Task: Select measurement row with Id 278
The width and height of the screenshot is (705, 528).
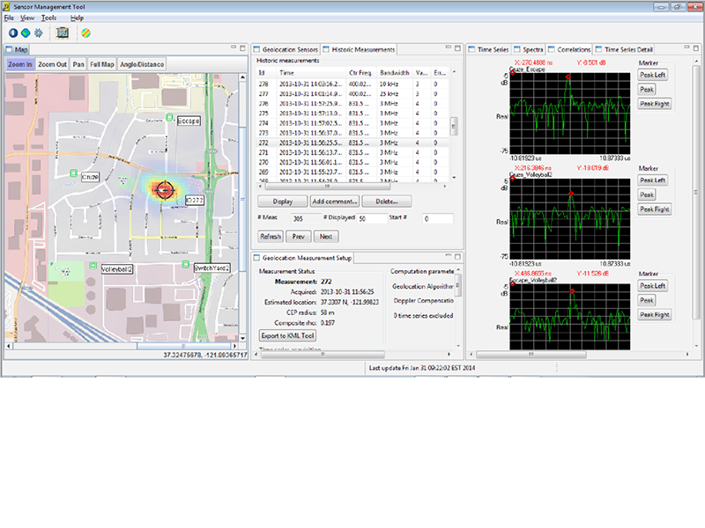Action: click(352, 84)
